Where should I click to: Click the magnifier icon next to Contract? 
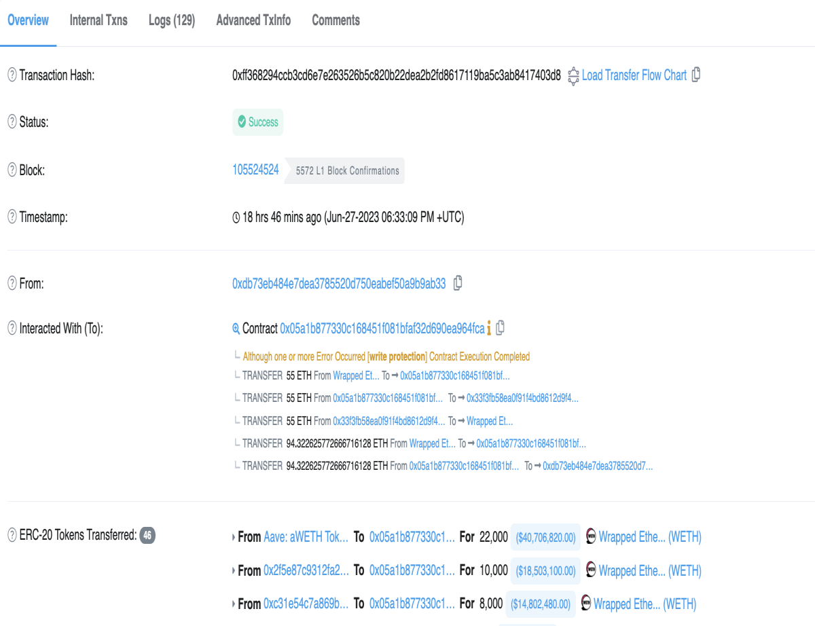[x=236, y=329]
